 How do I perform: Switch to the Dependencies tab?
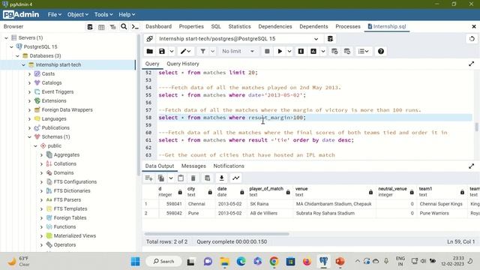275,27
